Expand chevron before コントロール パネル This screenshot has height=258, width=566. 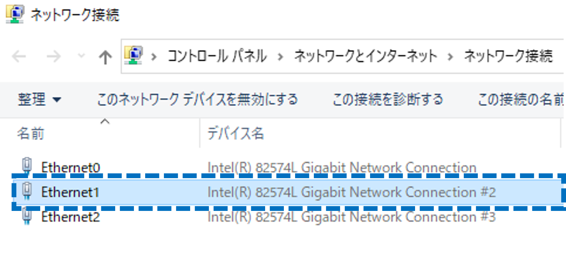[x=154, y=56]
